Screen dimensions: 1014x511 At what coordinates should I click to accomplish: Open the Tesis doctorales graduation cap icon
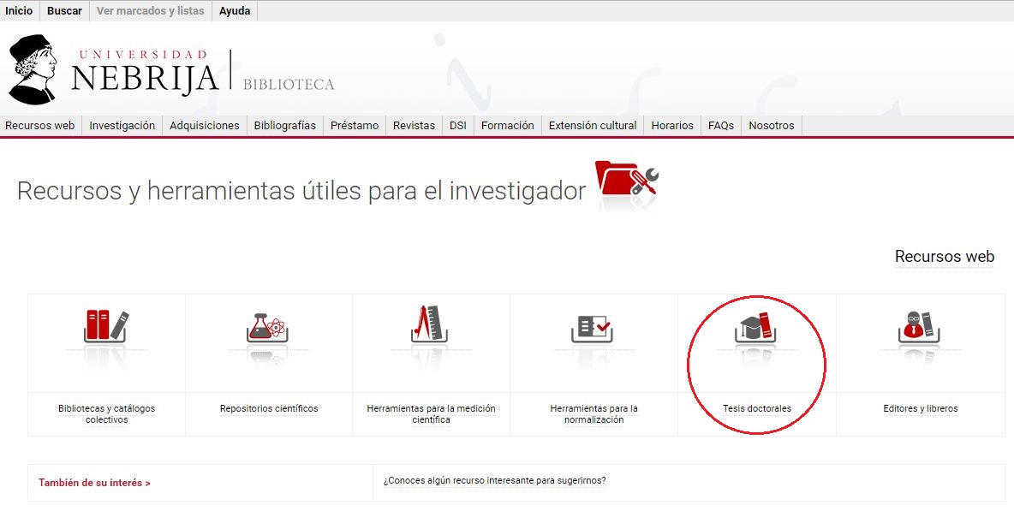tap(755, 327)
